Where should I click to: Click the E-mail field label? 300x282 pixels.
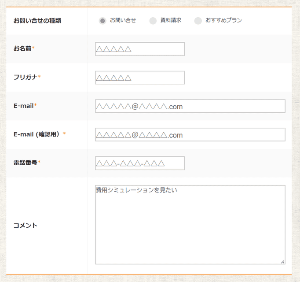tap(24, 106)
